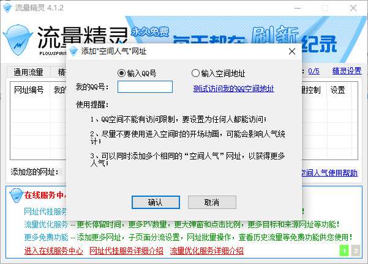Focus the 我的QQ号 input field
Viewport: 368px width, 264px height.
click(145, 87)
